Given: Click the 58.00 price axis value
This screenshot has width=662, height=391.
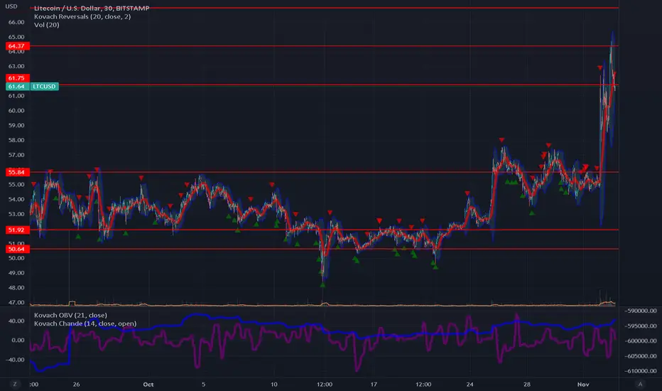Looking at the screenshot, I should (x=16, y=140).
